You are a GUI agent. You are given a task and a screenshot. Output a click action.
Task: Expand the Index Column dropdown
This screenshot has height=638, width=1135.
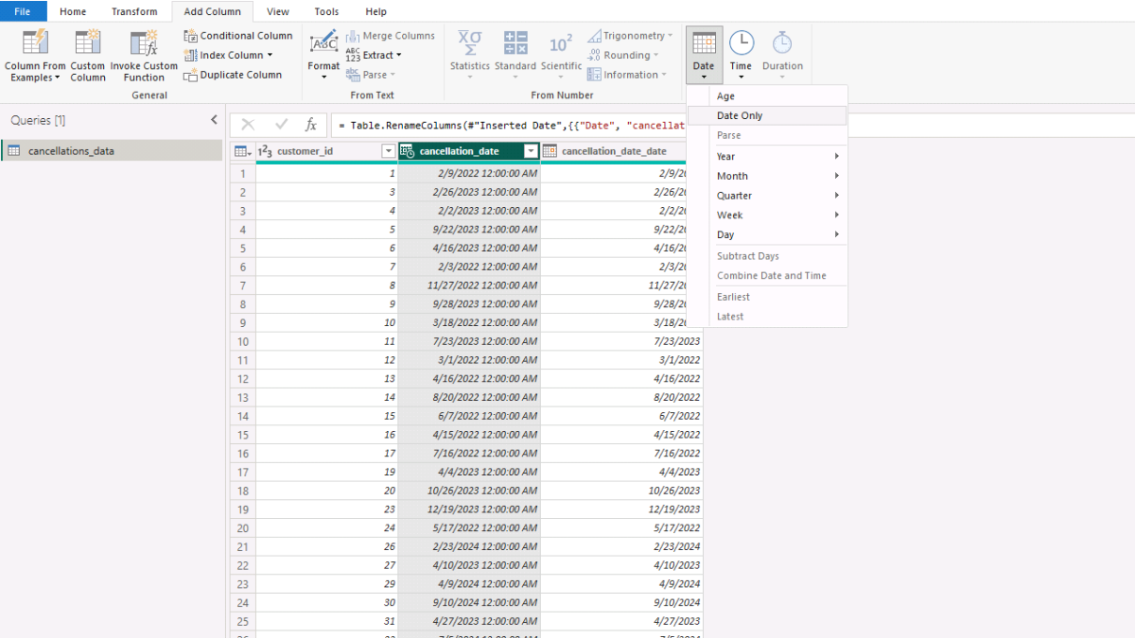click(x=270, y=56)
